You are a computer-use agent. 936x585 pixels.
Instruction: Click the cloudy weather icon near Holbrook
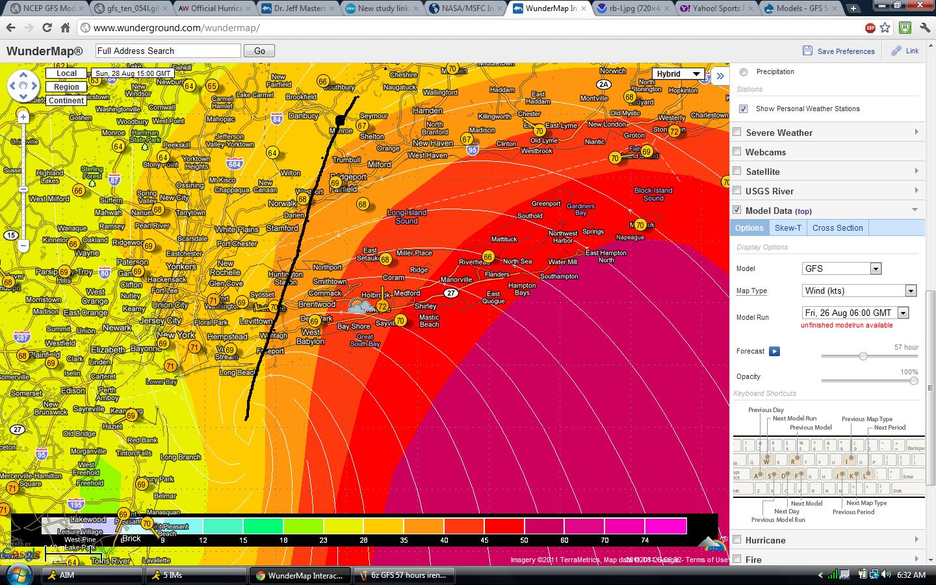coord(360,306)
